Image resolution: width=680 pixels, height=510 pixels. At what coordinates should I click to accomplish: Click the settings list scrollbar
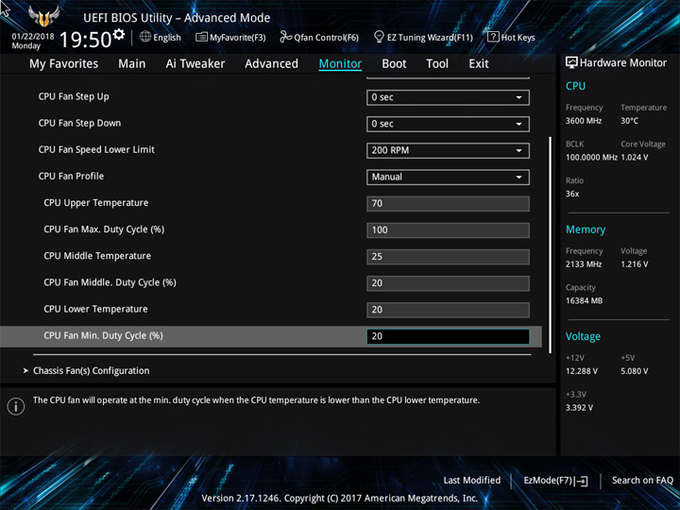[x=550, y=245]
